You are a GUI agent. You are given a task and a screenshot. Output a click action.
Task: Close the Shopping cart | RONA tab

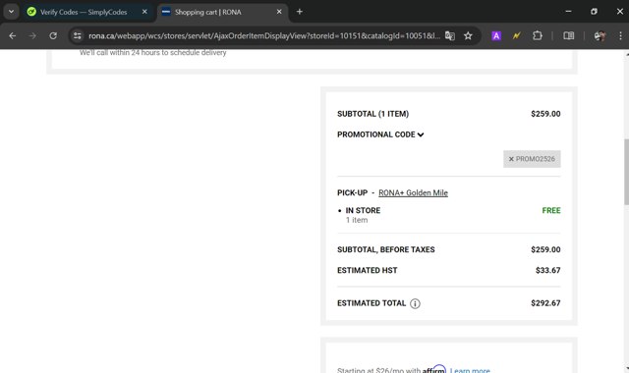(279, 12)
